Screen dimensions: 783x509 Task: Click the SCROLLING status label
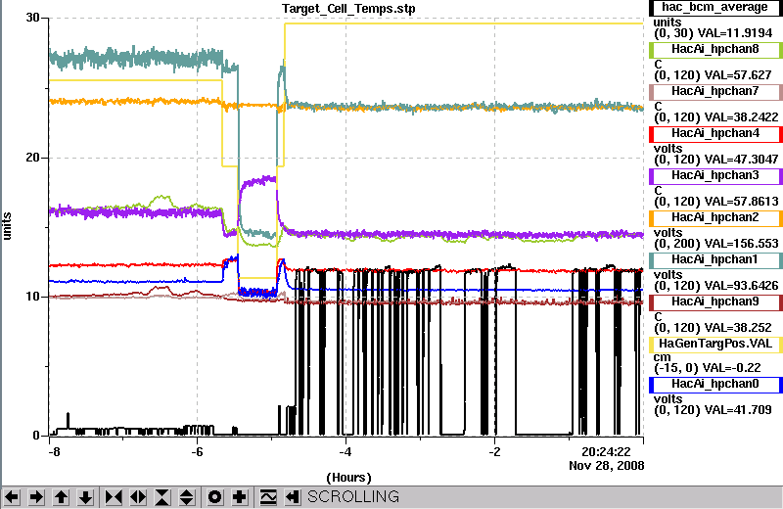click(x=353, y=496)
